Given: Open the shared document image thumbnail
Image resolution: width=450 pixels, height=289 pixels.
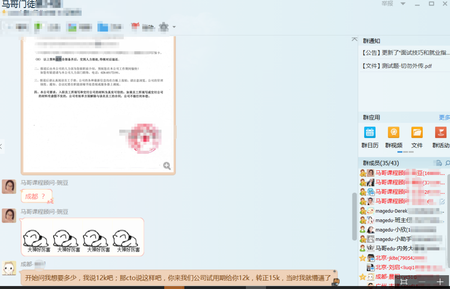Looking at the screenshot, I should pos(98,105).
